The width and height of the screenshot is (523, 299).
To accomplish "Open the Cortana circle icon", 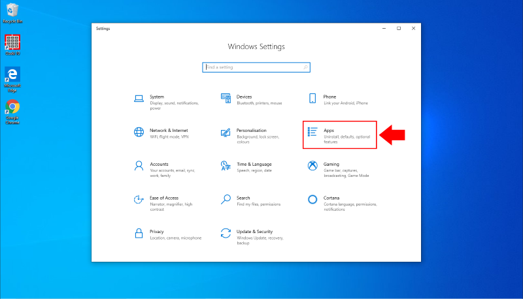I will point(312,200).
